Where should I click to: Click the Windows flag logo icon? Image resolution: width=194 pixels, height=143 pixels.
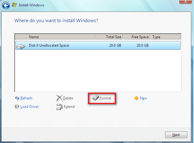(14, 5)
